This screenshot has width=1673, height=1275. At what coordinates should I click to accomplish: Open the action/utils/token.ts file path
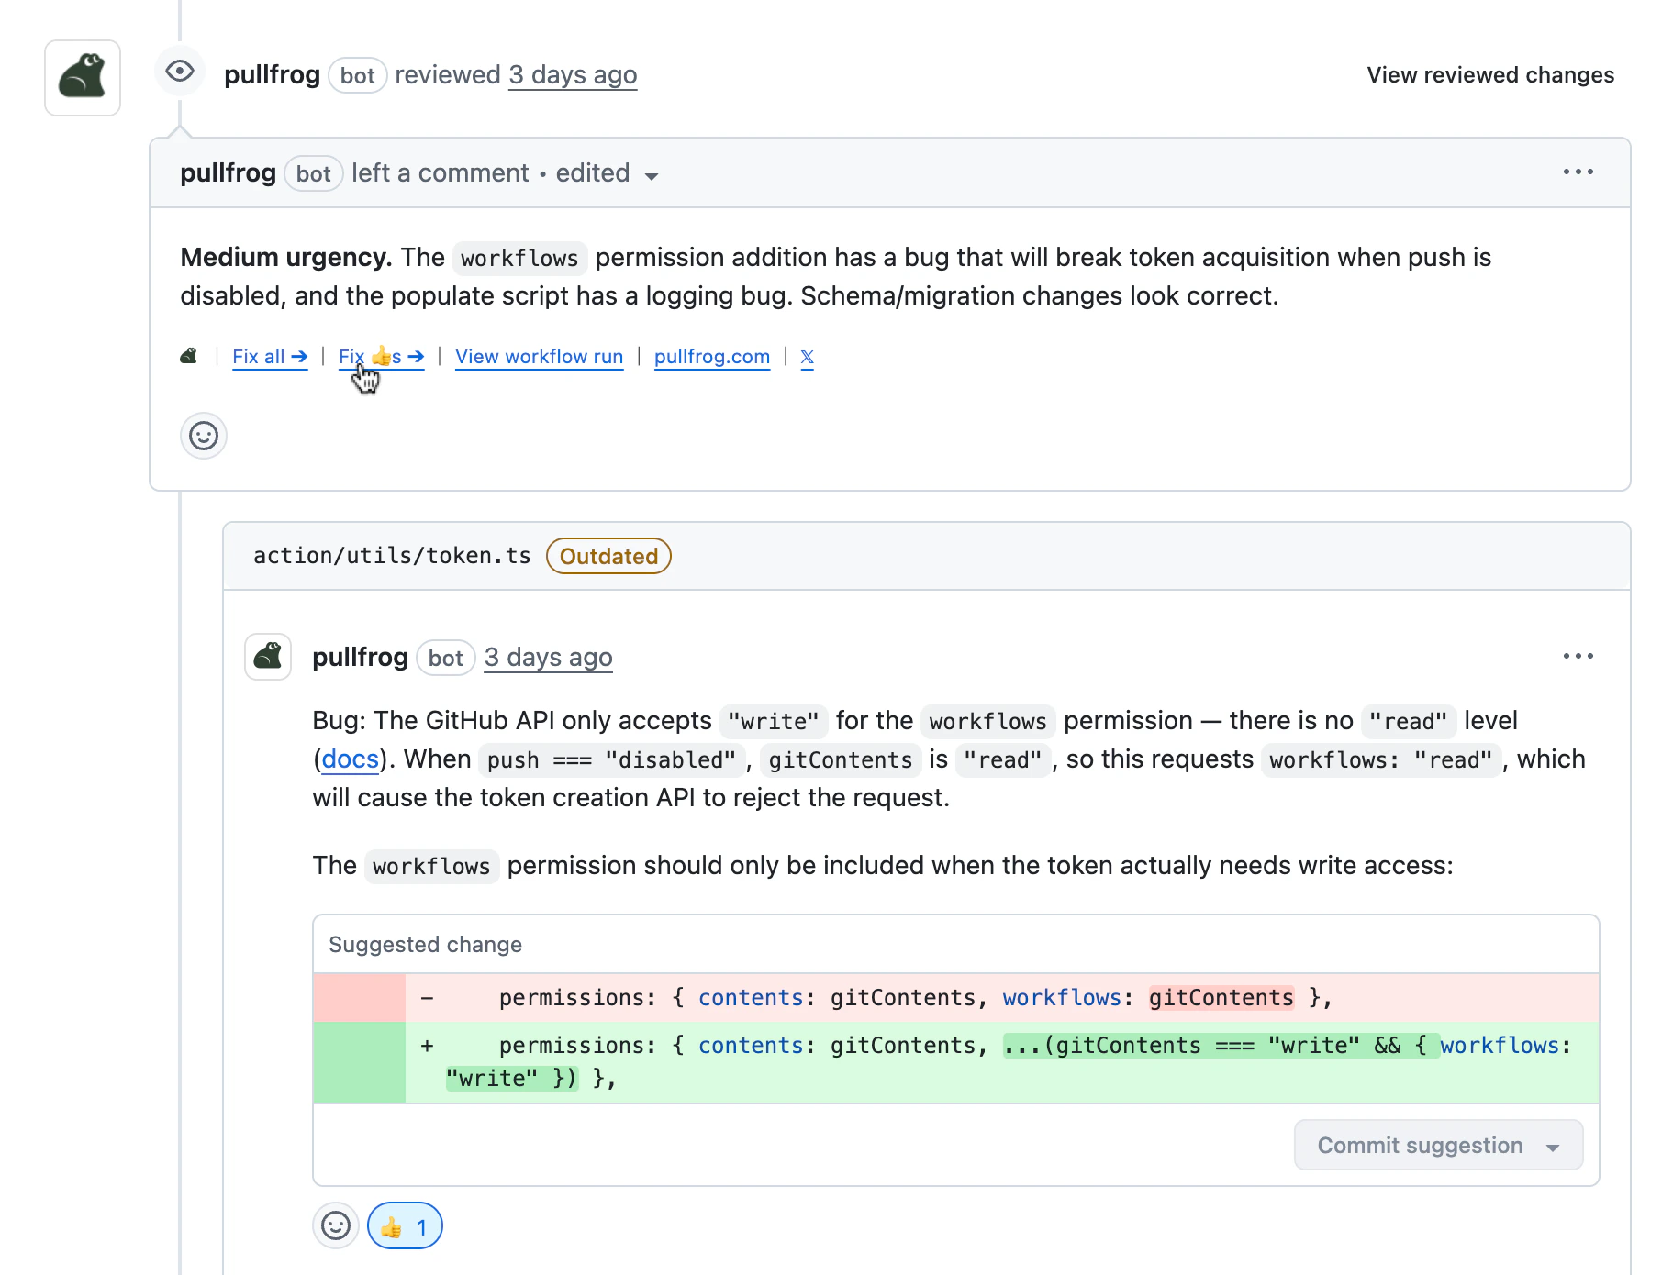coord(392,556)
